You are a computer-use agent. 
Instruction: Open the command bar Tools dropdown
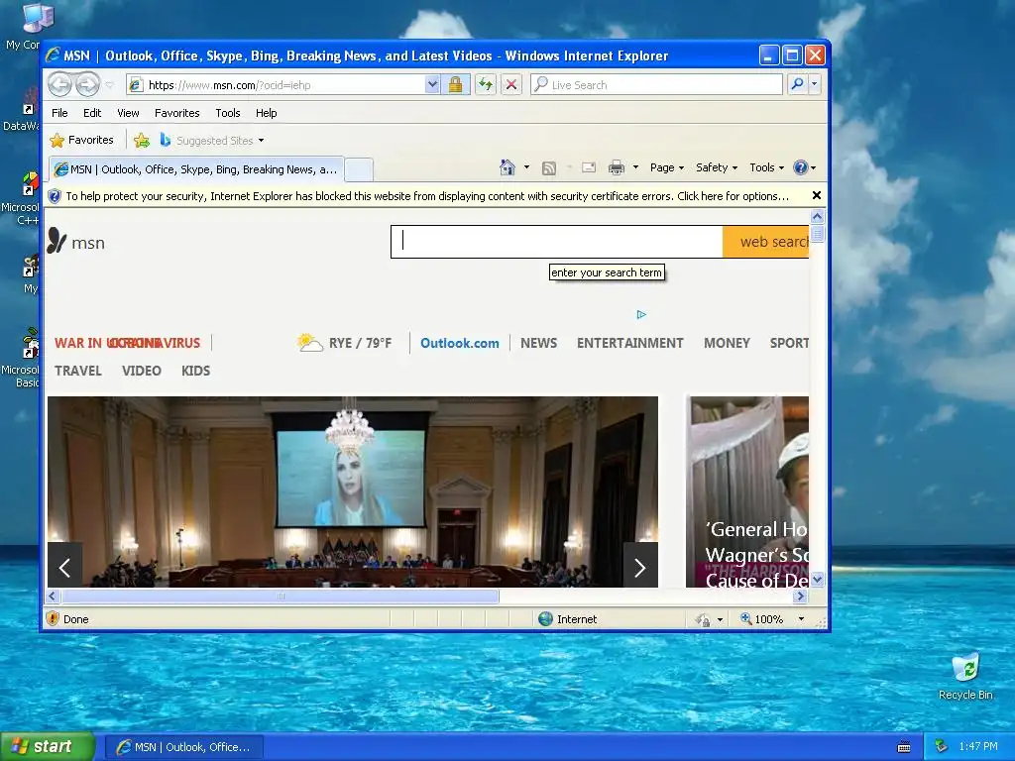click(766, 167)
